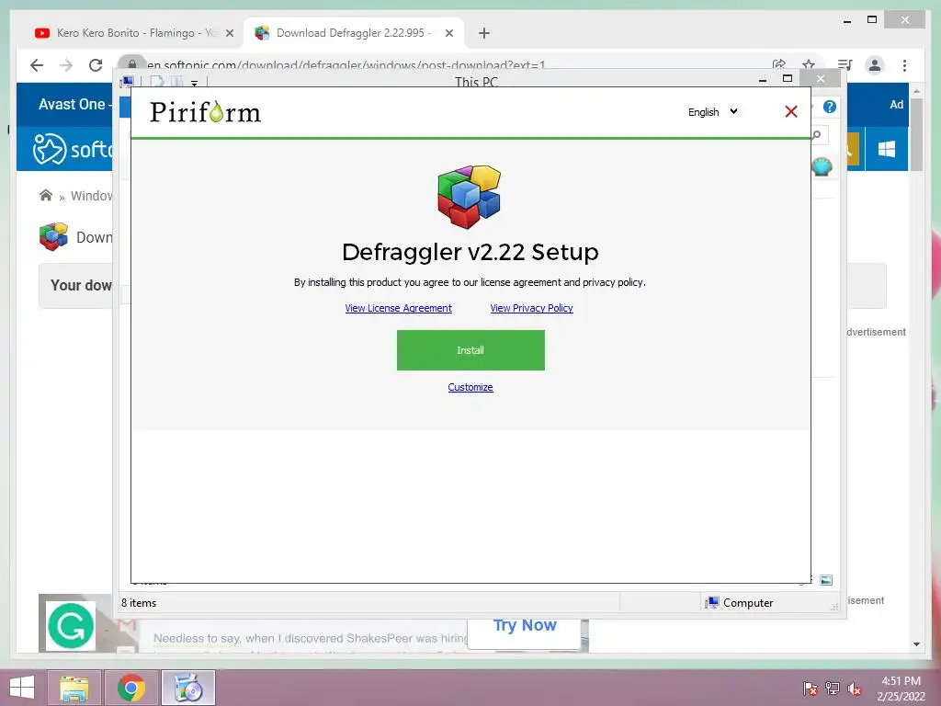The image size is (941, 706).
Task: Go forward in Chrome
Action: (66, 65)
